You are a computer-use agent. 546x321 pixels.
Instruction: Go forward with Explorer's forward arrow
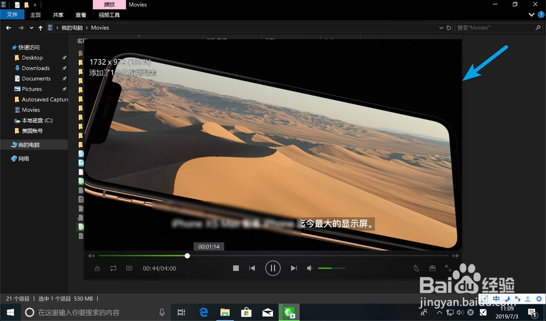tap(21, 28)
